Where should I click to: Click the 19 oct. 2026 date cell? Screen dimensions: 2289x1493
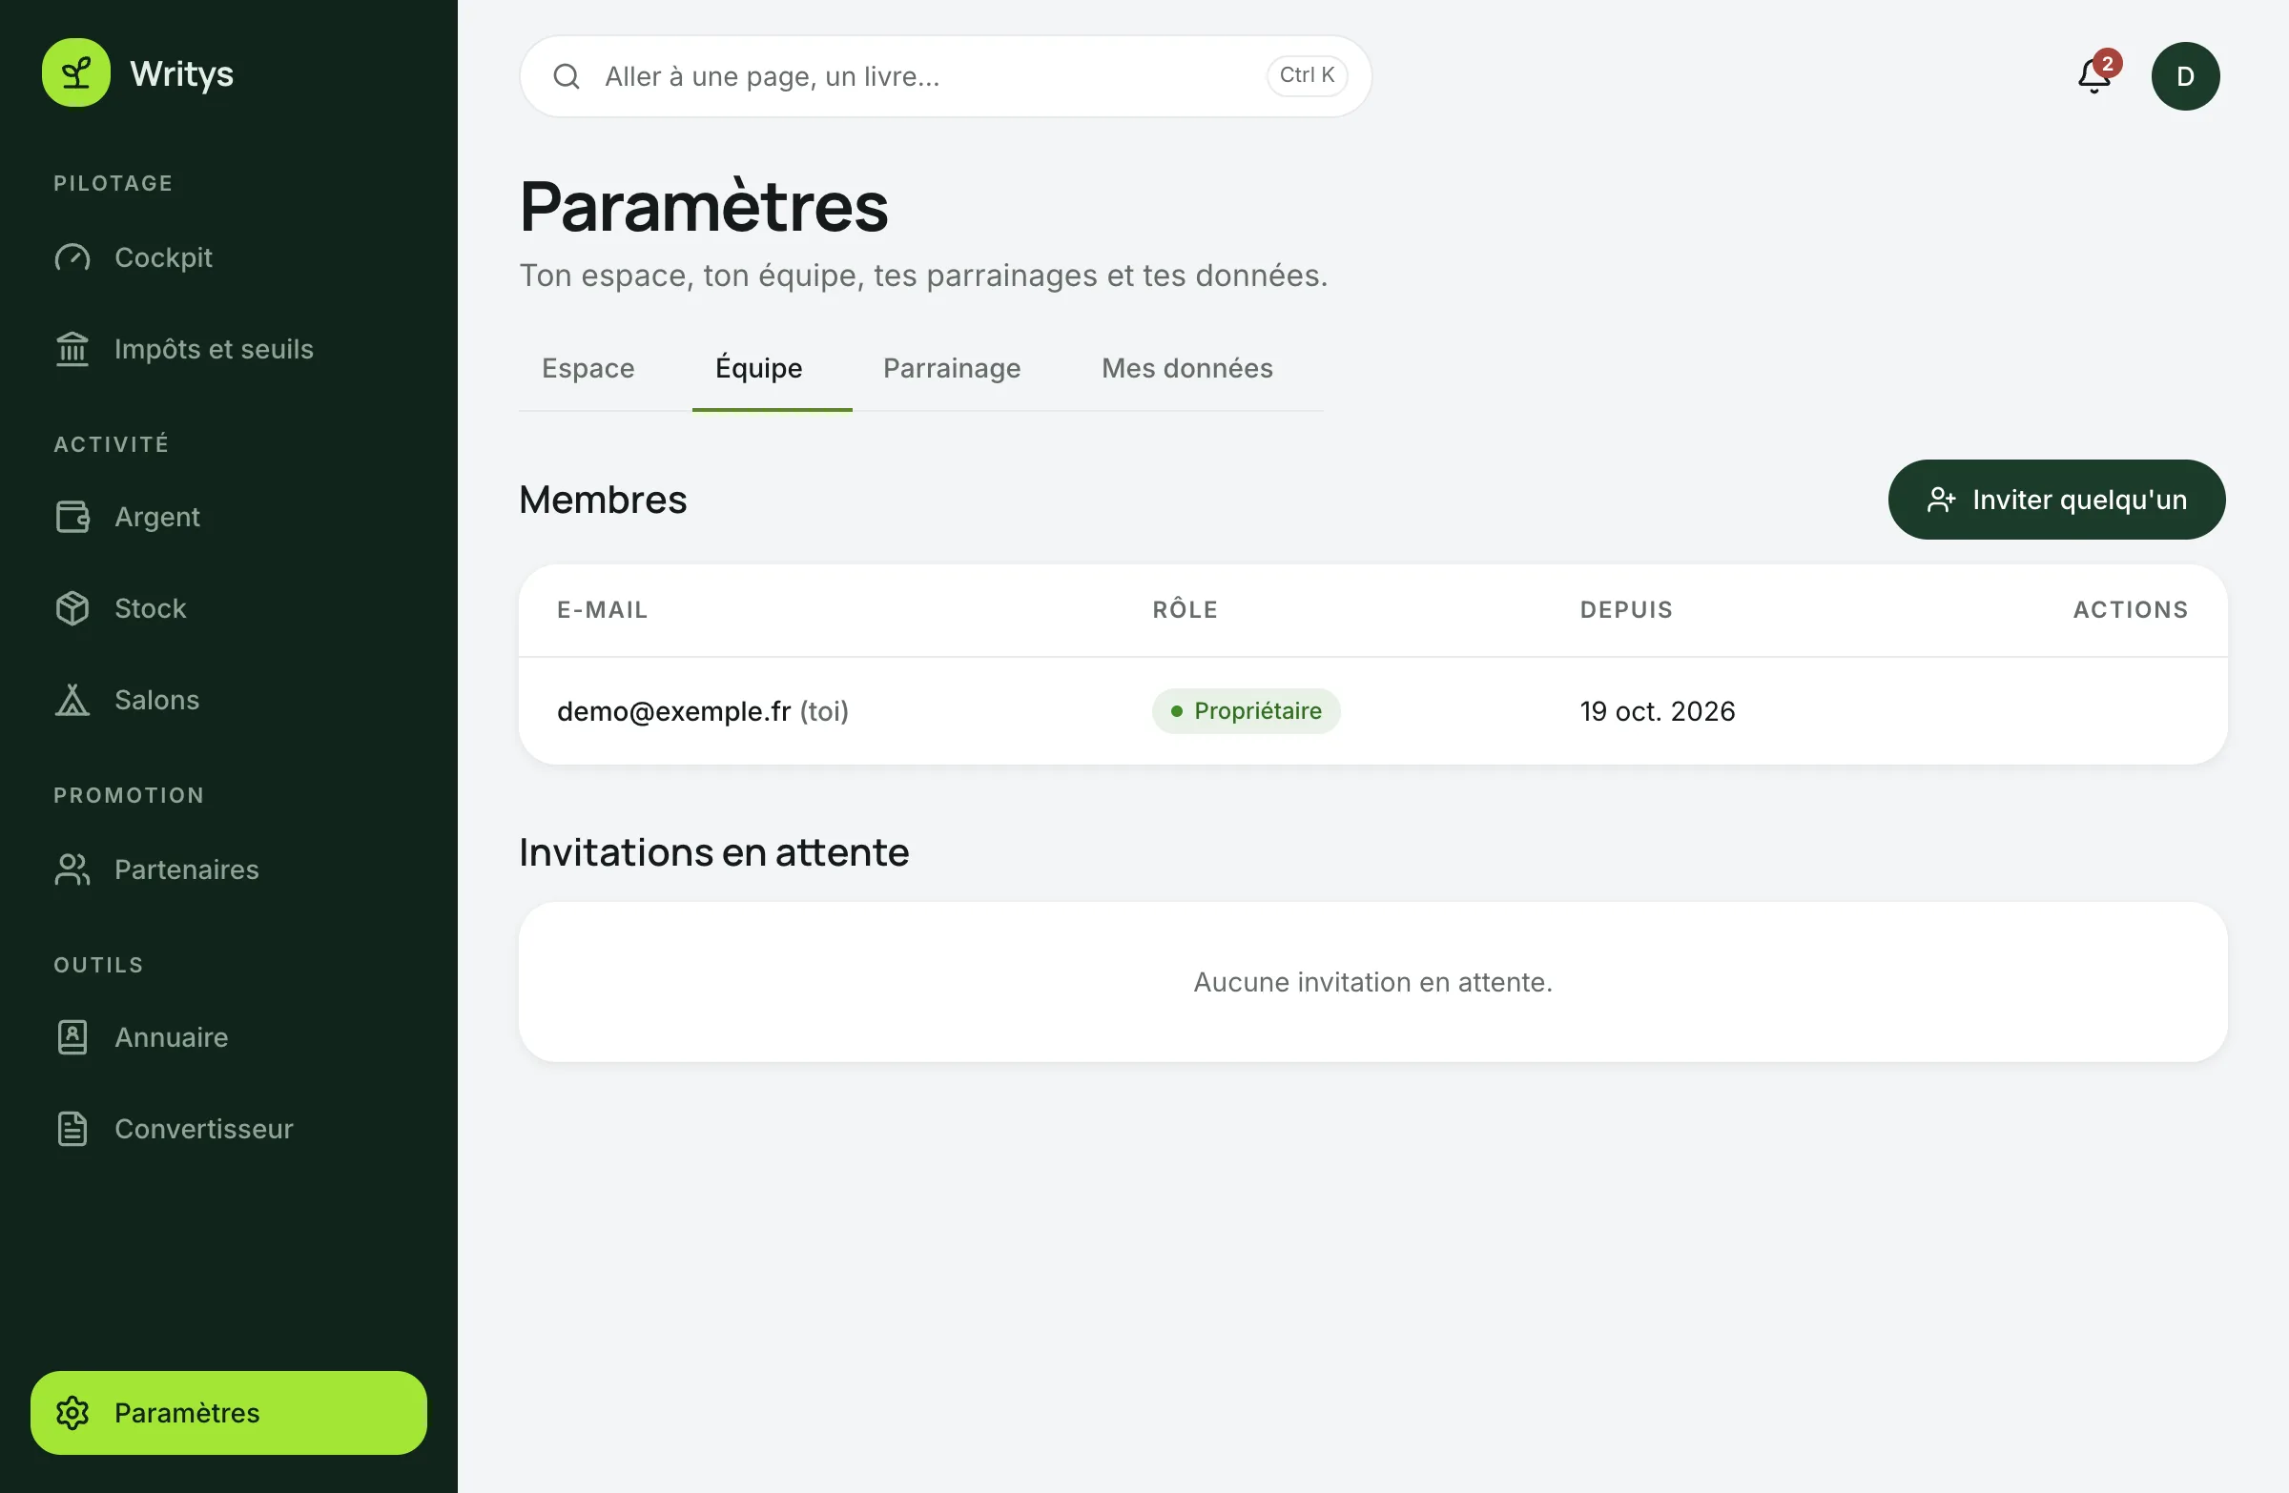click(1657, 711)
